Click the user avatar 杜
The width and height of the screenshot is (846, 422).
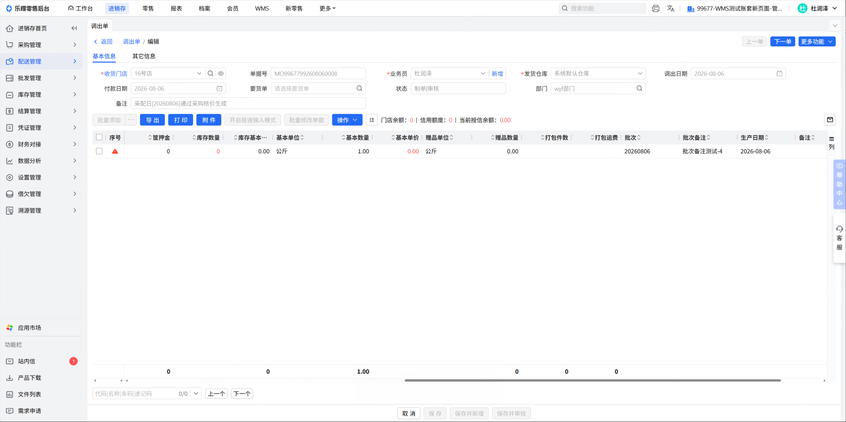coord(803,8)
